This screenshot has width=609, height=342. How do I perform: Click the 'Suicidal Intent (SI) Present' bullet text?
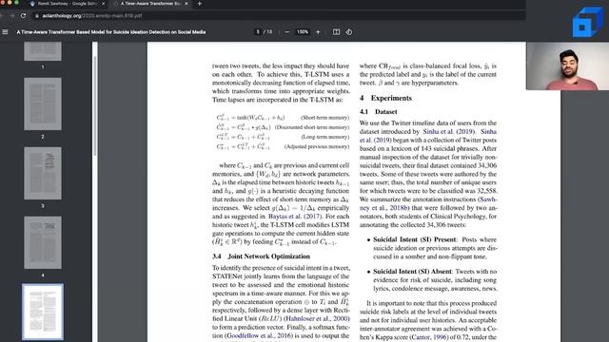click(415, 239)
